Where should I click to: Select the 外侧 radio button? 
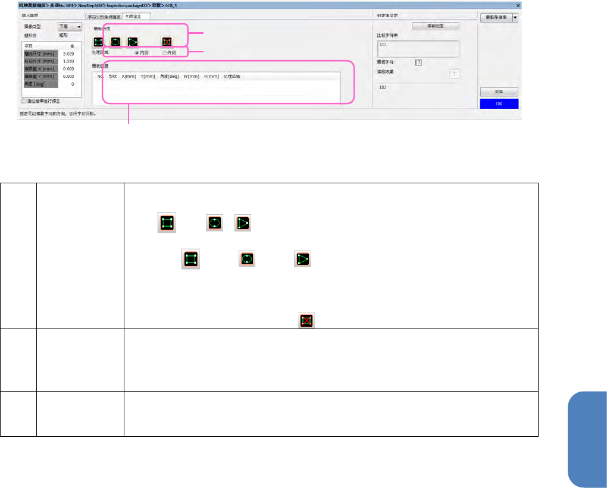[164, 52]
